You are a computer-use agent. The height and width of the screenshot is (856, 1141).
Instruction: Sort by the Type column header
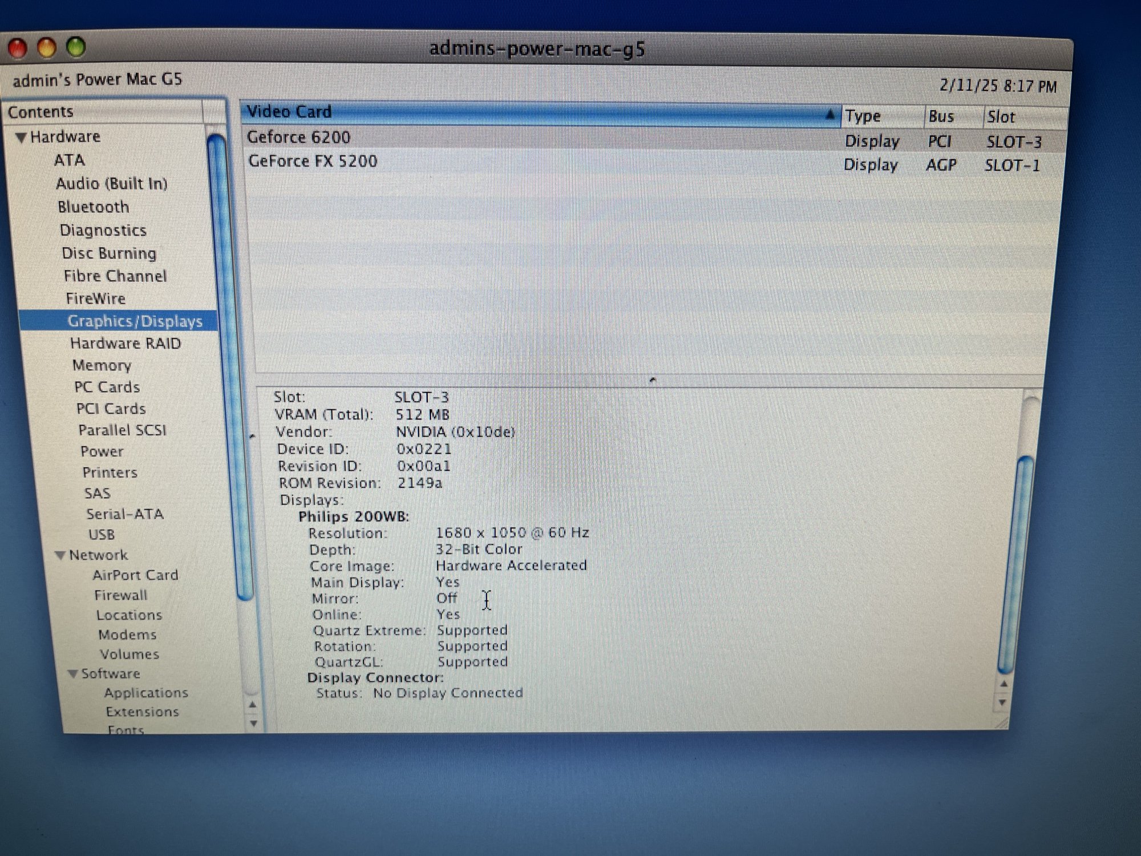(883, 116)
